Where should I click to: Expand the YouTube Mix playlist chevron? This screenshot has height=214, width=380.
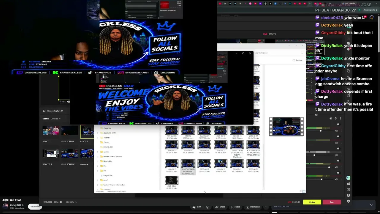371,205
